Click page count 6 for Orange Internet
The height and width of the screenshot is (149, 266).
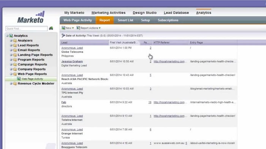coord(150,130)
